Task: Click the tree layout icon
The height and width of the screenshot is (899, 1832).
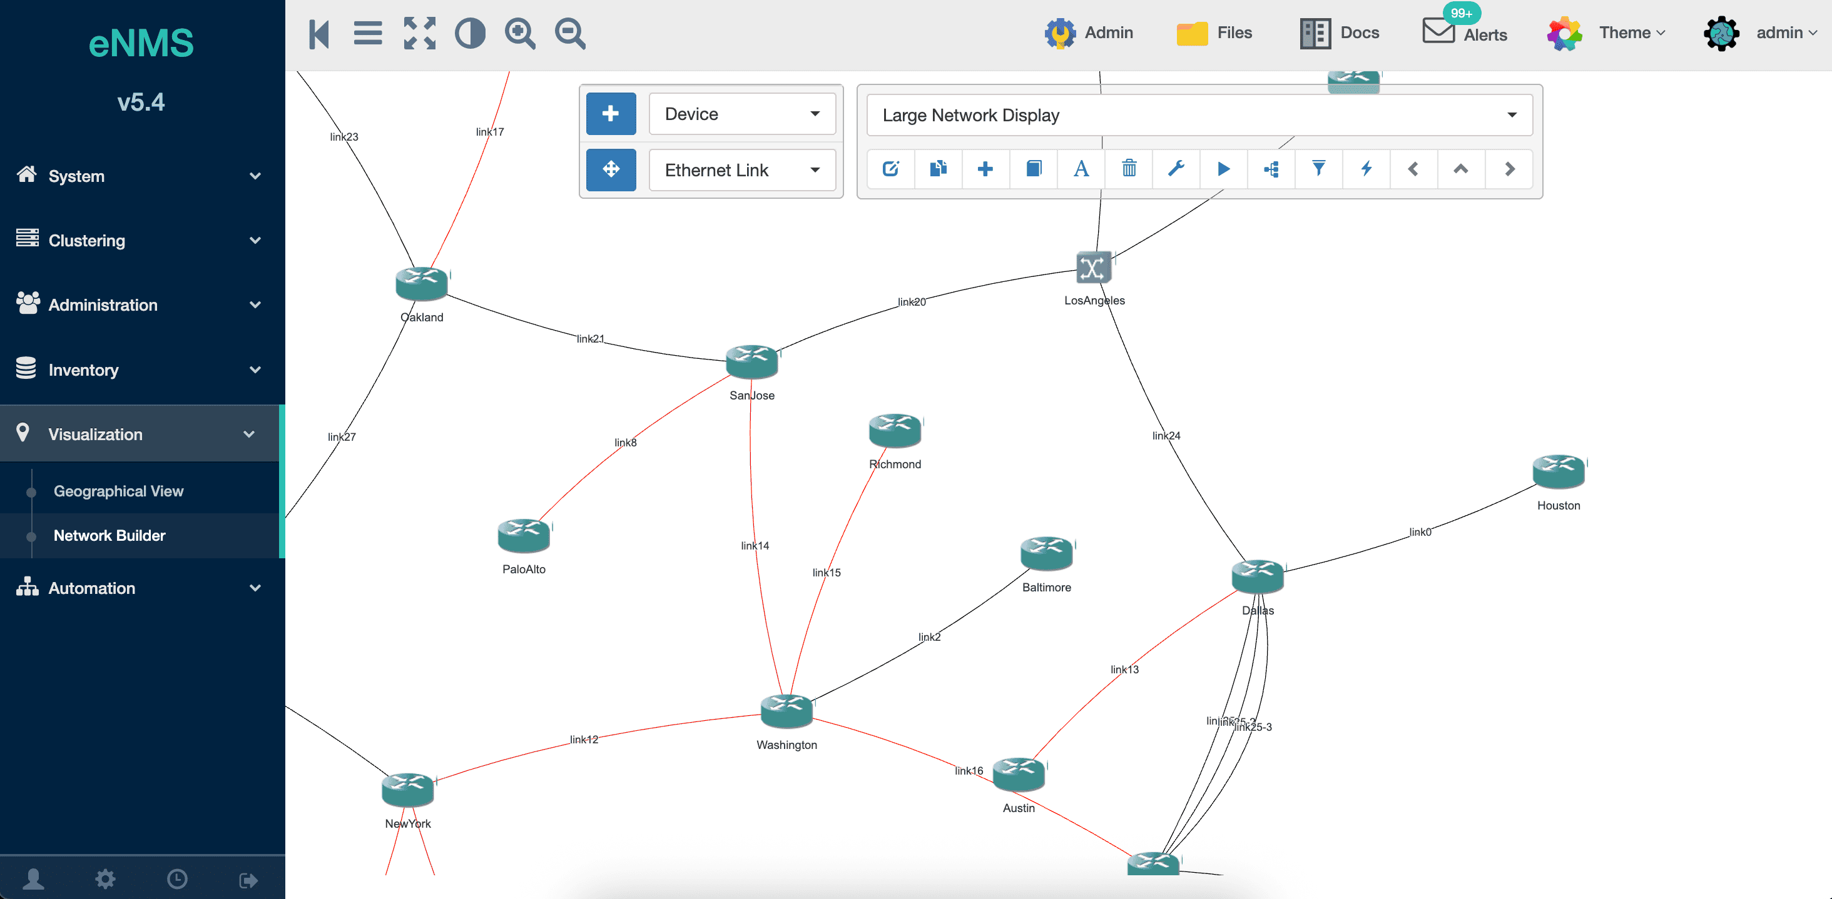Action: tap(1271, 169)
